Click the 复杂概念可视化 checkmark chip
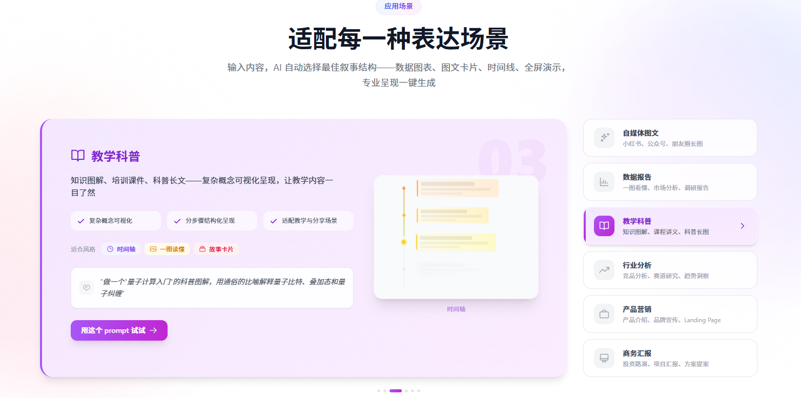This screenshot has height=398, width=801. (116, 221)
